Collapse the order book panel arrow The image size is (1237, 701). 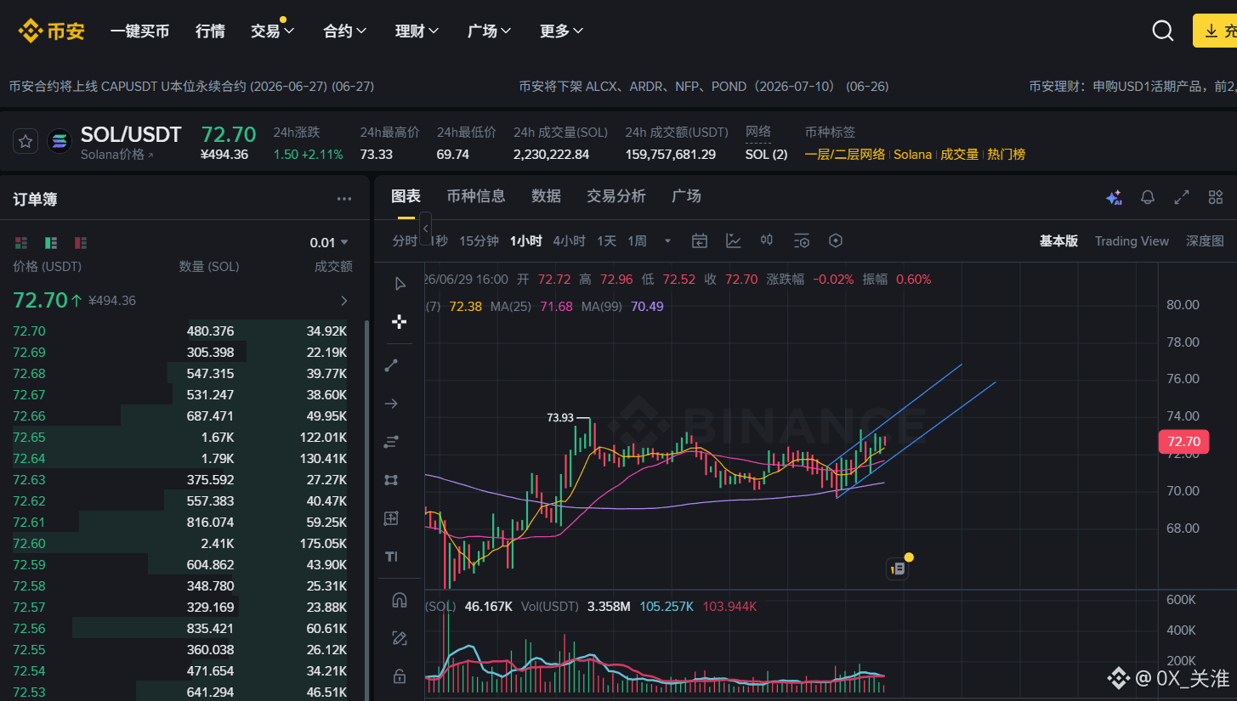[x=425, y=229]
